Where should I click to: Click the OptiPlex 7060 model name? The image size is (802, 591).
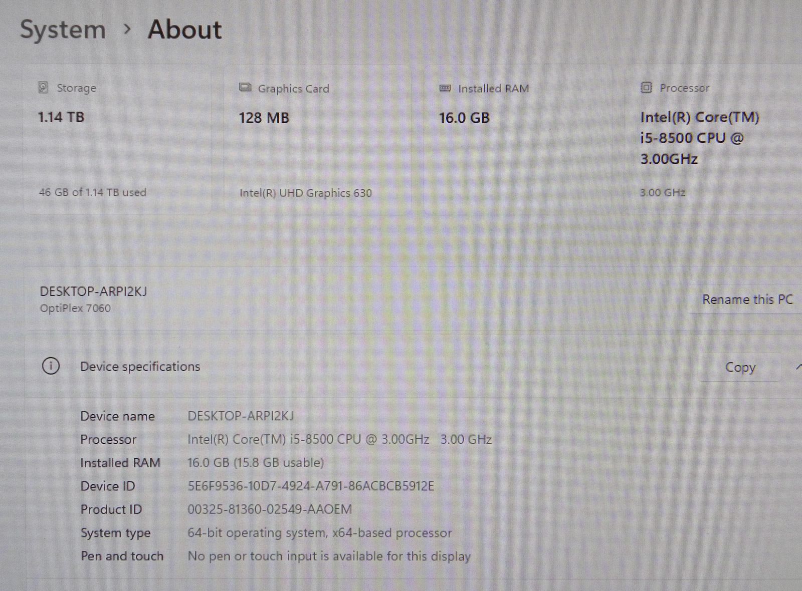click(x=75, y=309)
